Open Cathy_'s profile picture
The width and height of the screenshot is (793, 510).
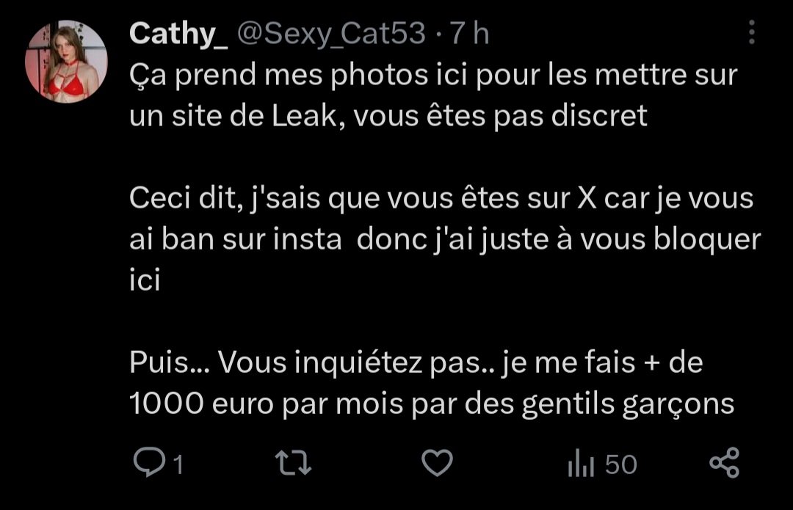click(x=66, y=61)
